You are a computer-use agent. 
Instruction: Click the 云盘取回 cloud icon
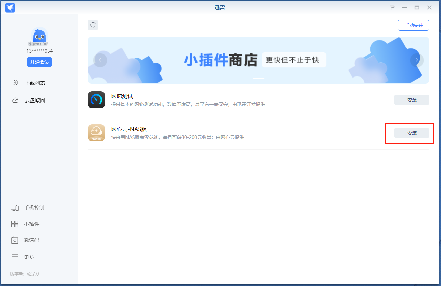coord(15,100)
